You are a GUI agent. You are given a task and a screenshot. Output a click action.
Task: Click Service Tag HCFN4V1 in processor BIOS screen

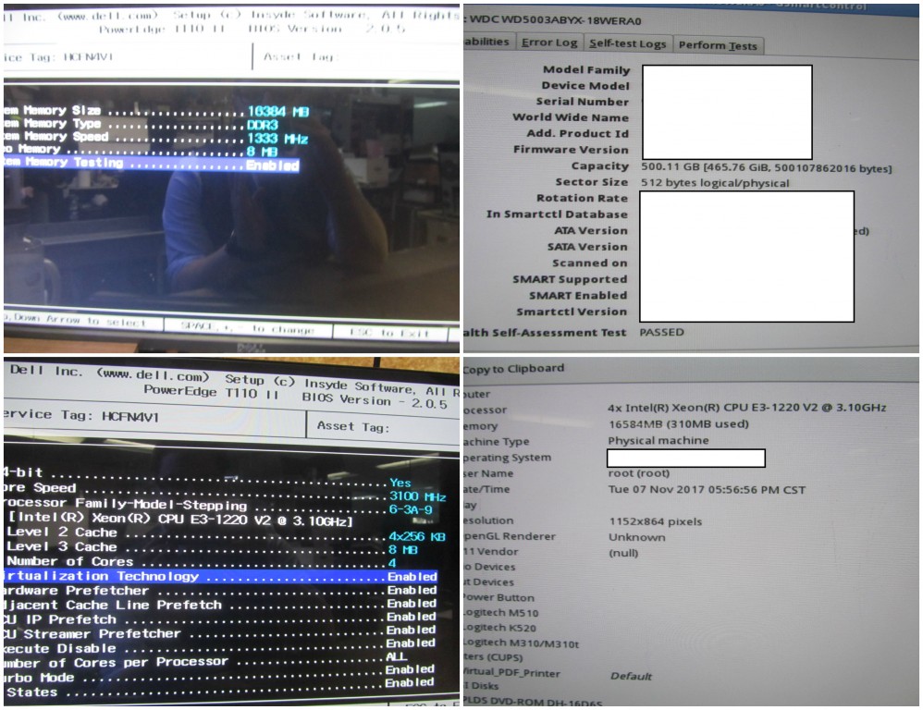pos(81,415)
